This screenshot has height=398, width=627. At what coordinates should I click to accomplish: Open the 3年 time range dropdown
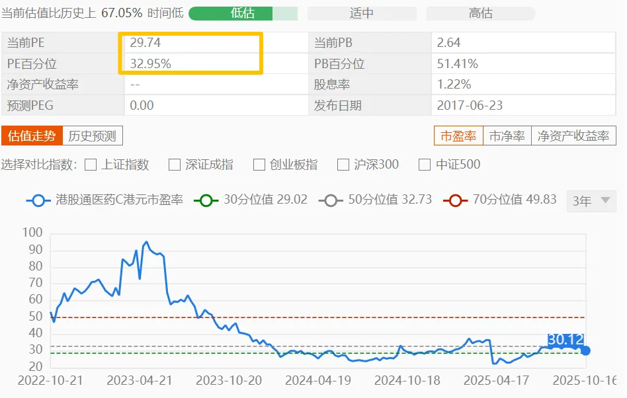pyautogui.click(x=591, y=201)
